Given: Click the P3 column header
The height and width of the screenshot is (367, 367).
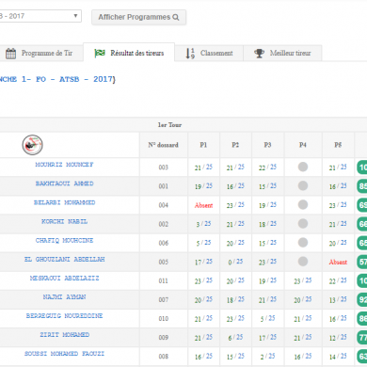Looking at the screenshot, I should 267,145.
